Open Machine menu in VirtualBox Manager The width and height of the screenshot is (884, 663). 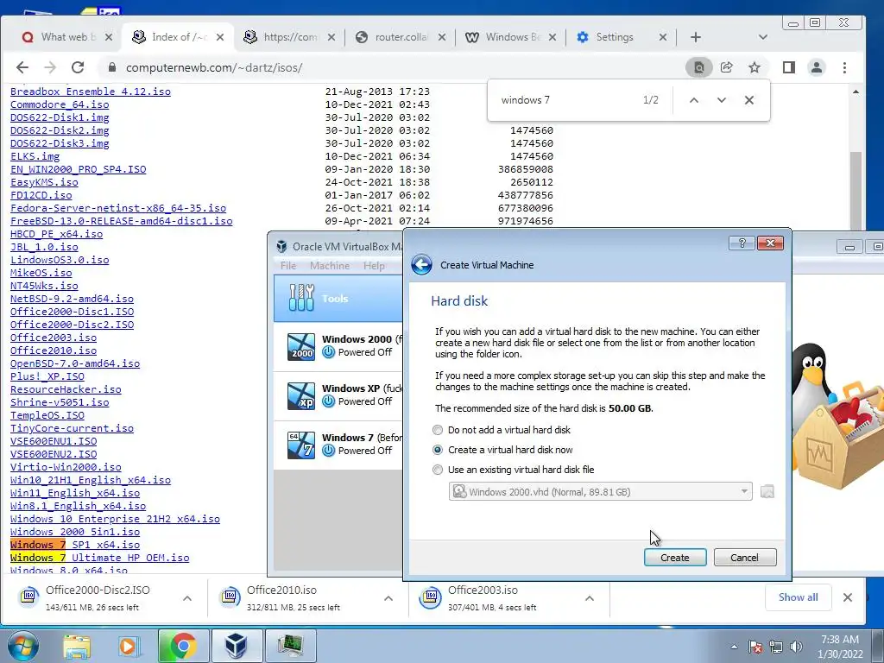point(330,266)
